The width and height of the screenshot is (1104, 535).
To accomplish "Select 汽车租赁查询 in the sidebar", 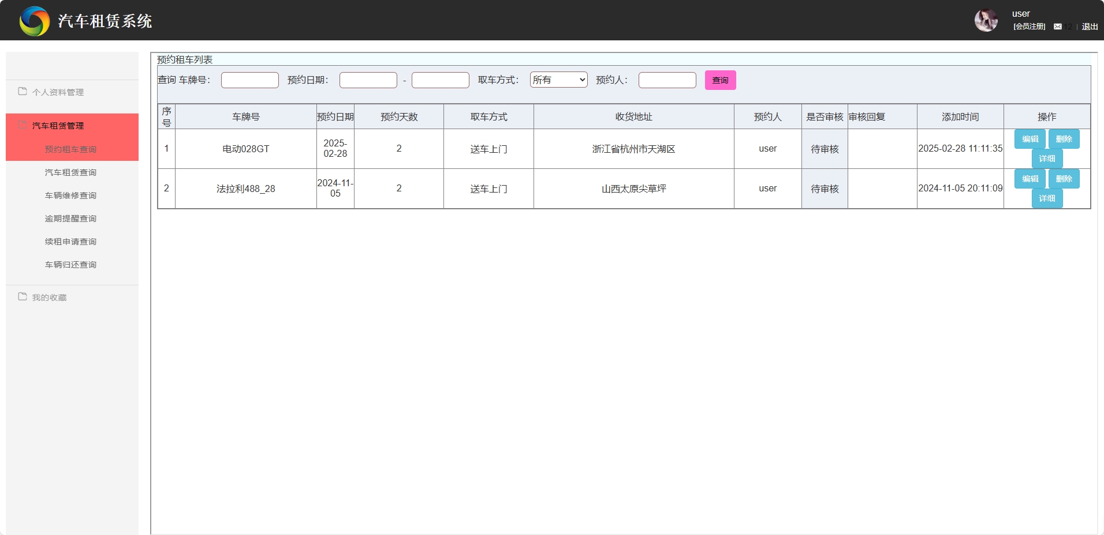I will pyautogui.click(x=70, y=172).
